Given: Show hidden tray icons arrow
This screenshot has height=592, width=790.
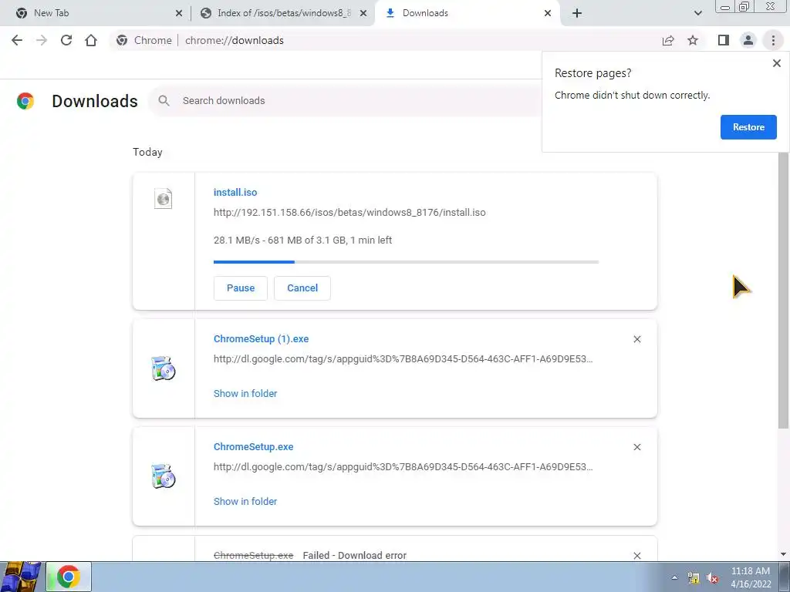Looking at the screenshot, I should pyautogui.click(x=674, y=578).
